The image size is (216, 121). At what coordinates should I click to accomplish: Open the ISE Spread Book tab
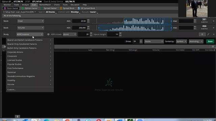(86, 8)
